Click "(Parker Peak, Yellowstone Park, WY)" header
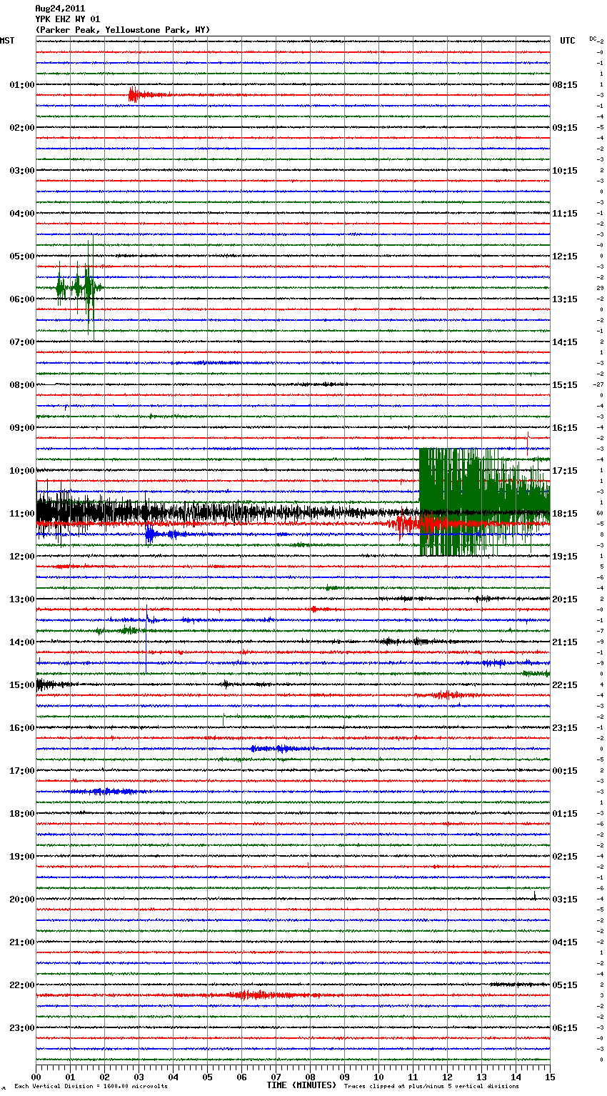This screenshot has width=607, height=1096. tap(123, 30)
